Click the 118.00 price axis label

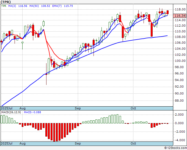coord(180,9)
